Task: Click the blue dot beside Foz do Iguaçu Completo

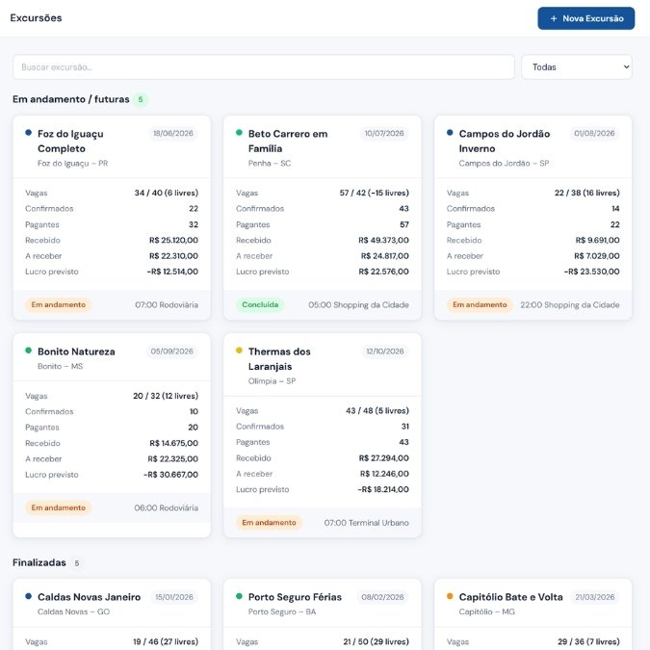Action: pos(28,133)
